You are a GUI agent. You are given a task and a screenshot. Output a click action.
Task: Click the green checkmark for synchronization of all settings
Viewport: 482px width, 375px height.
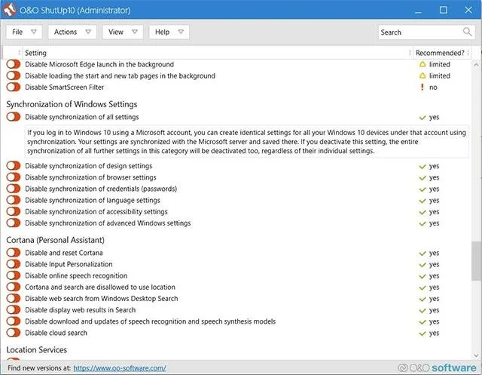point(423,118)
